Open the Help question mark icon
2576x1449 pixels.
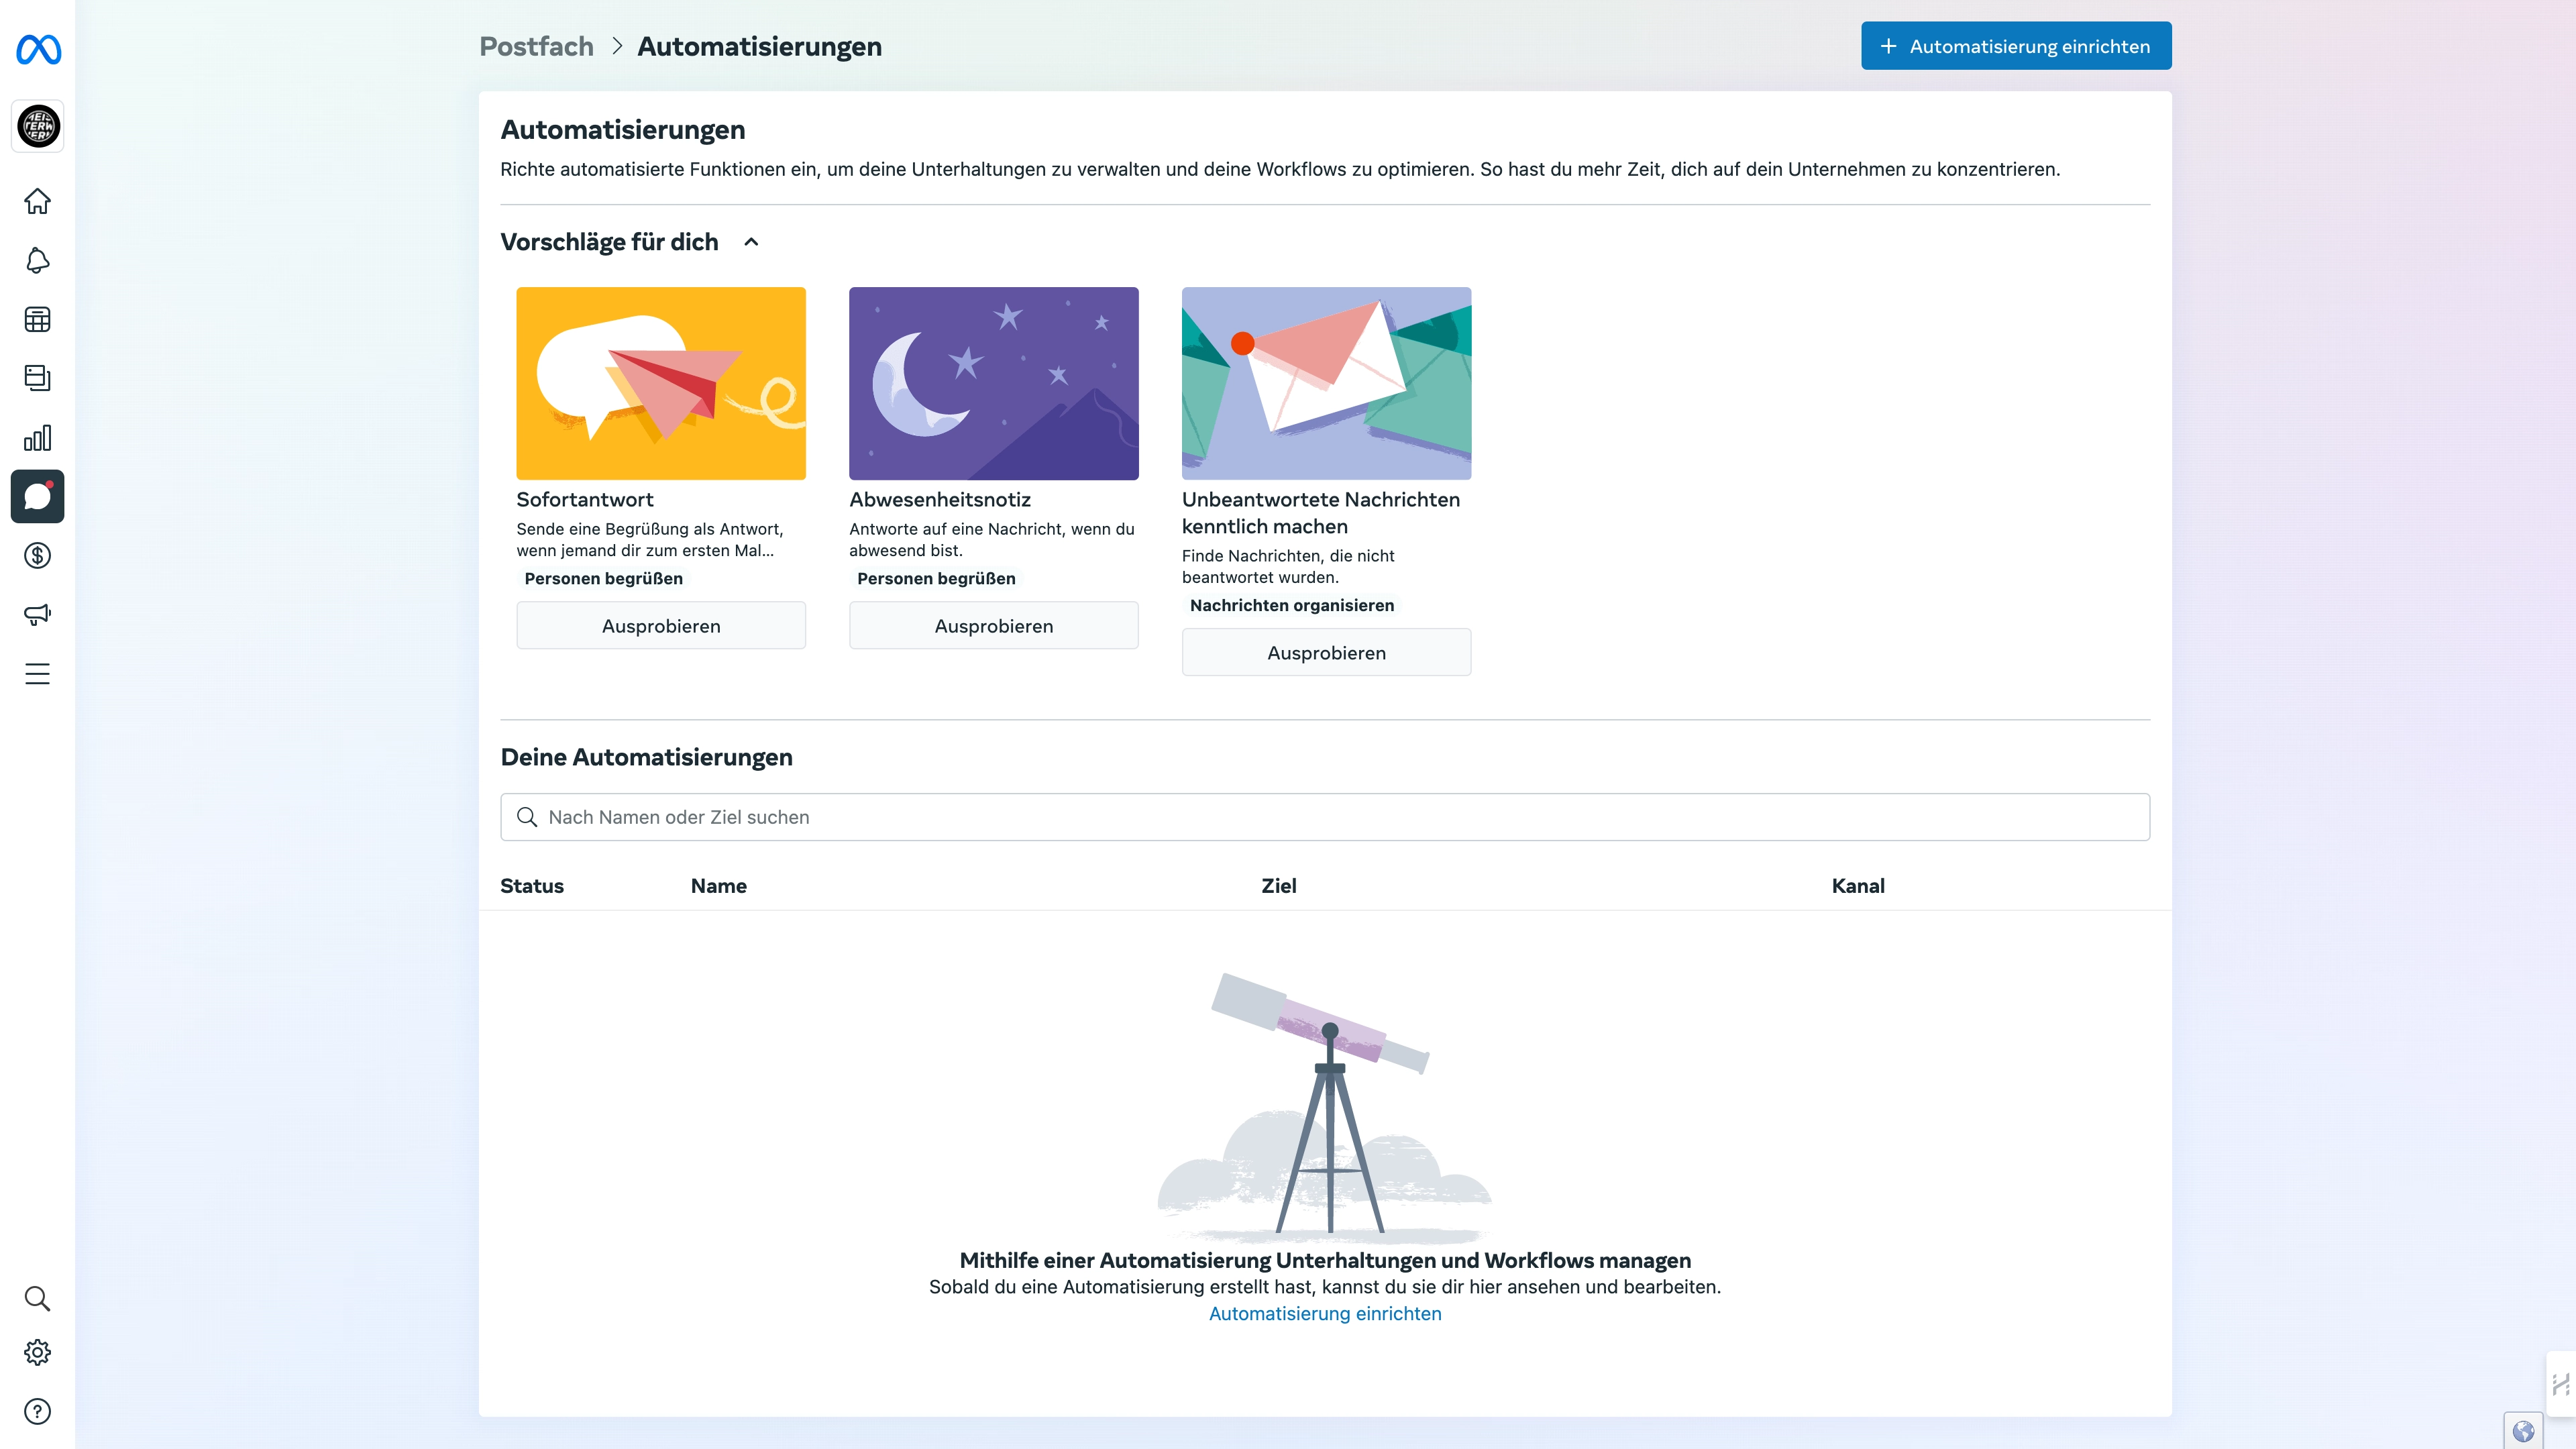[x=38, y=1412]
